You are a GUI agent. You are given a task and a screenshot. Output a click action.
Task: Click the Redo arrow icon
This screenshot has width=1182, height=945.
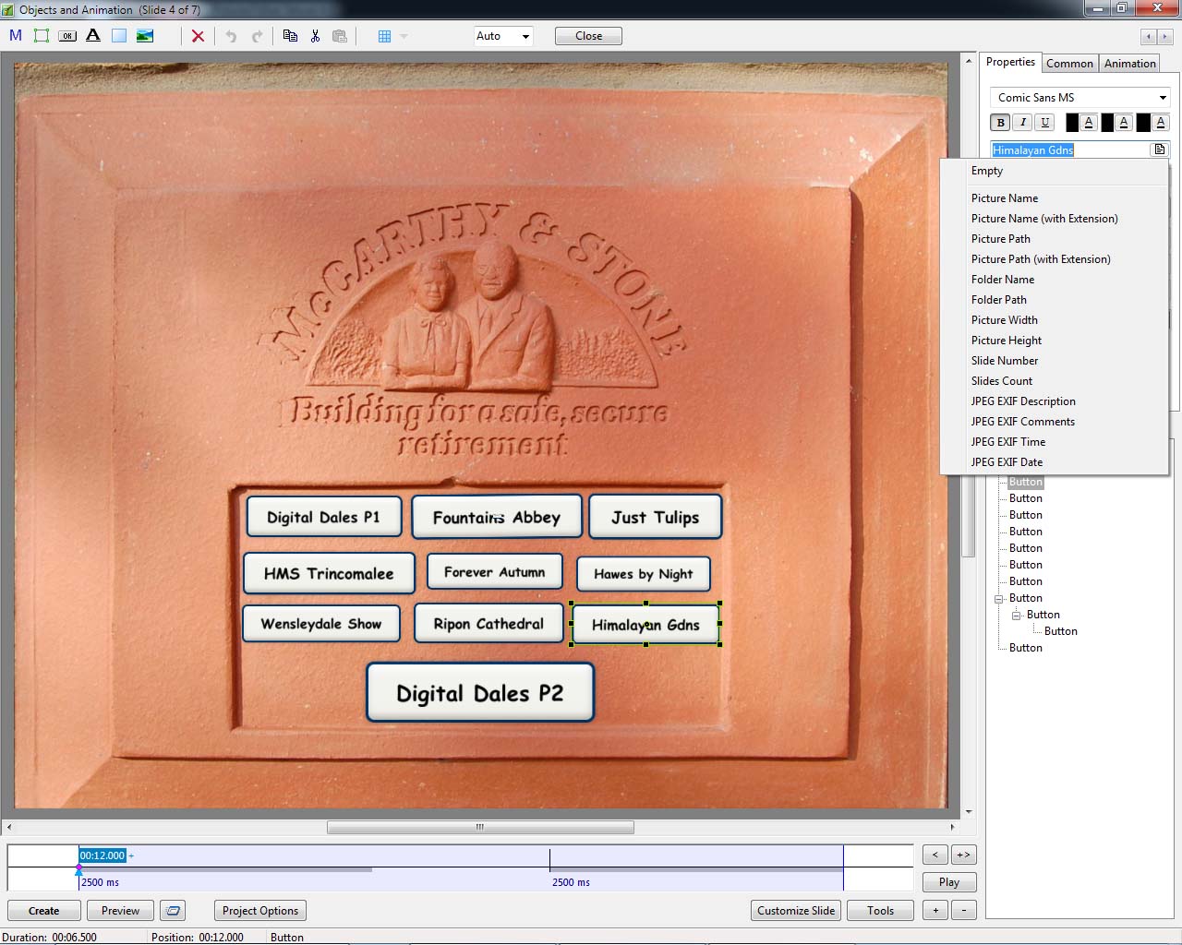[257, 36]
